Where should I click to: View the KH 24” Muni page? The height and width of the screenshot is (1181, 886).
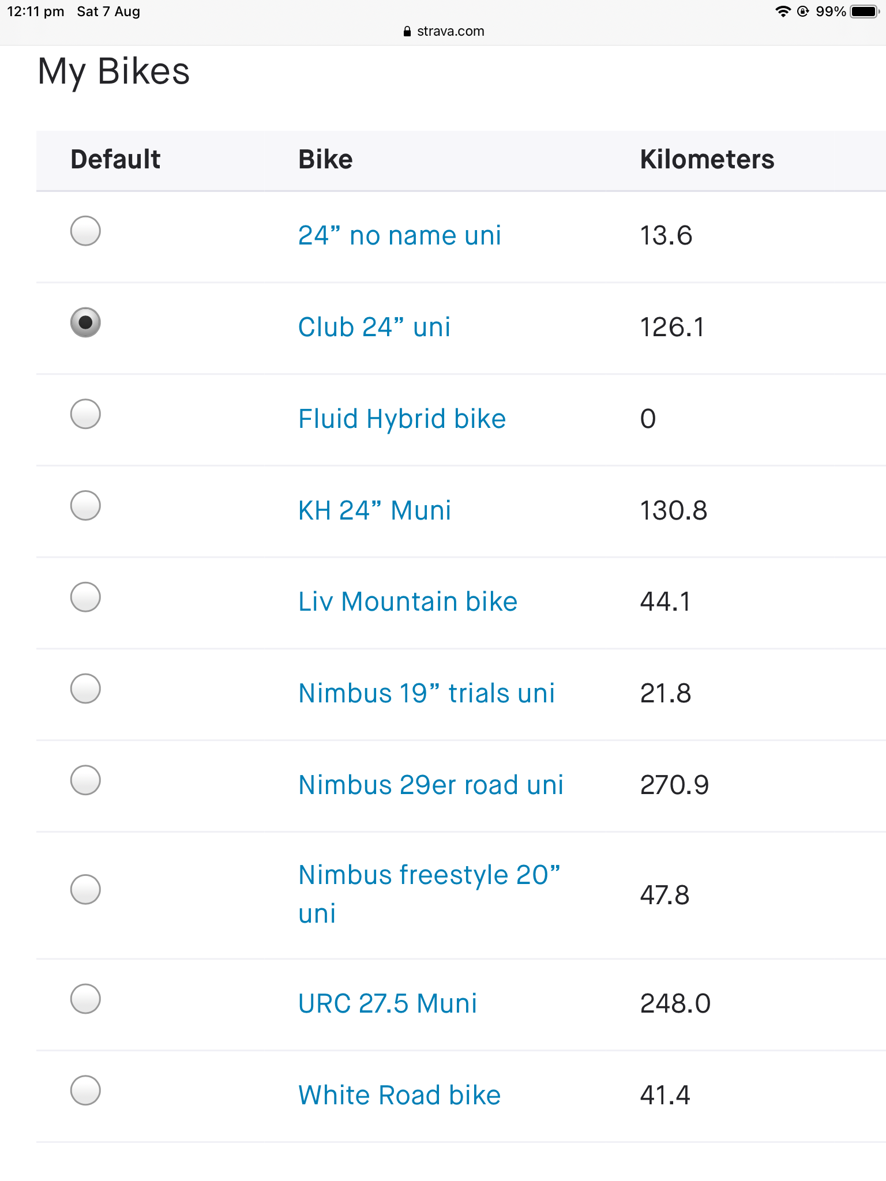[374, 510]
